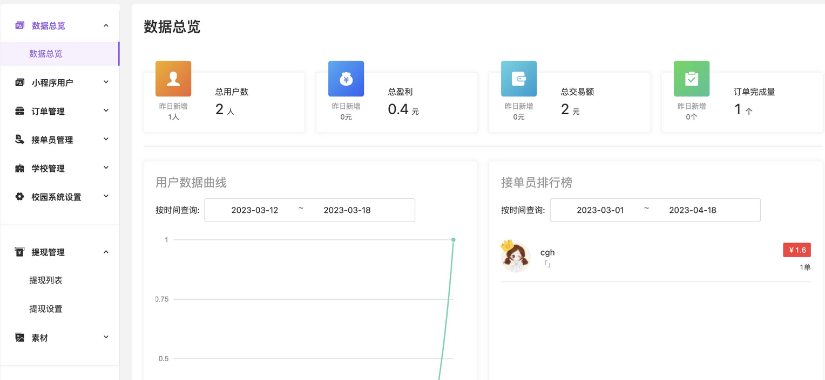Set user curve end date 2023-03-18
825x380 pixels.
tap(347, 210)
